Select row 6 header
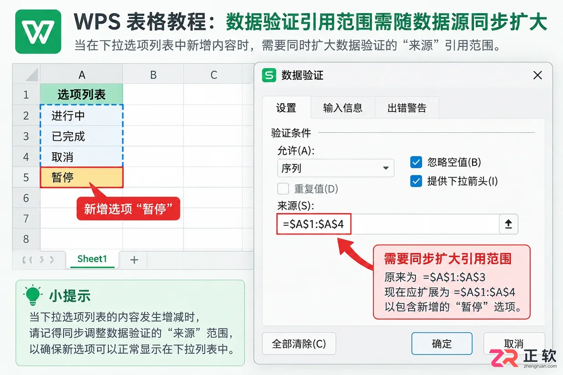This screenshot has height=375, width=563. [26, 198]
